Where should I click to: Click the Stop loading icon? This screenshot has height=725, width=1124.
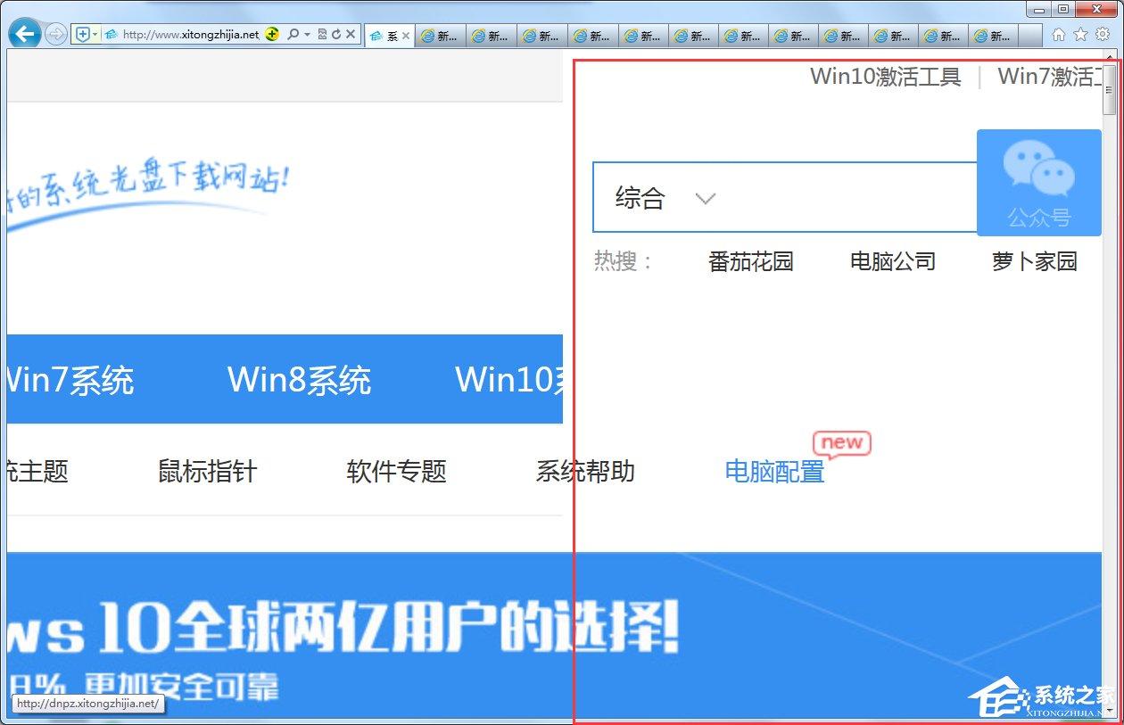coord(351,34)
